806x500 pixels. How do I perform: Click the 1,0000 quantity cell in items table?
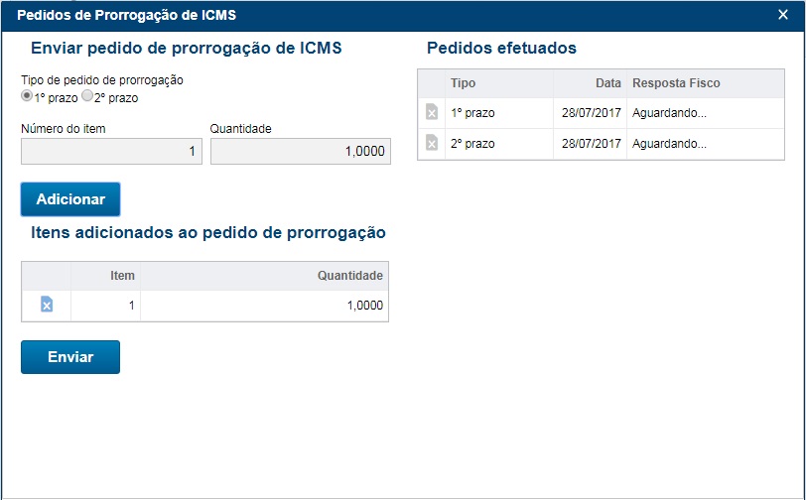point(364,306)
